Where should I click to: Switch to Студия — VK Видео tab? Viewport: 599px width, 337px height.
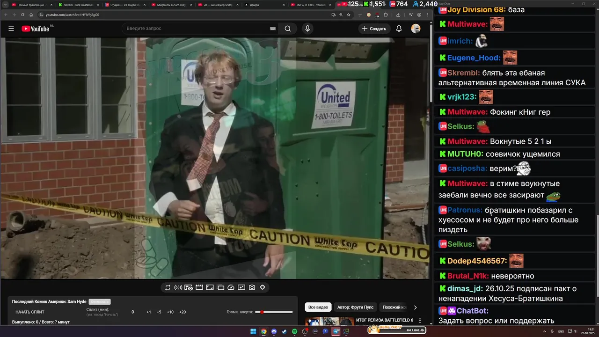(x=124, y=5)
